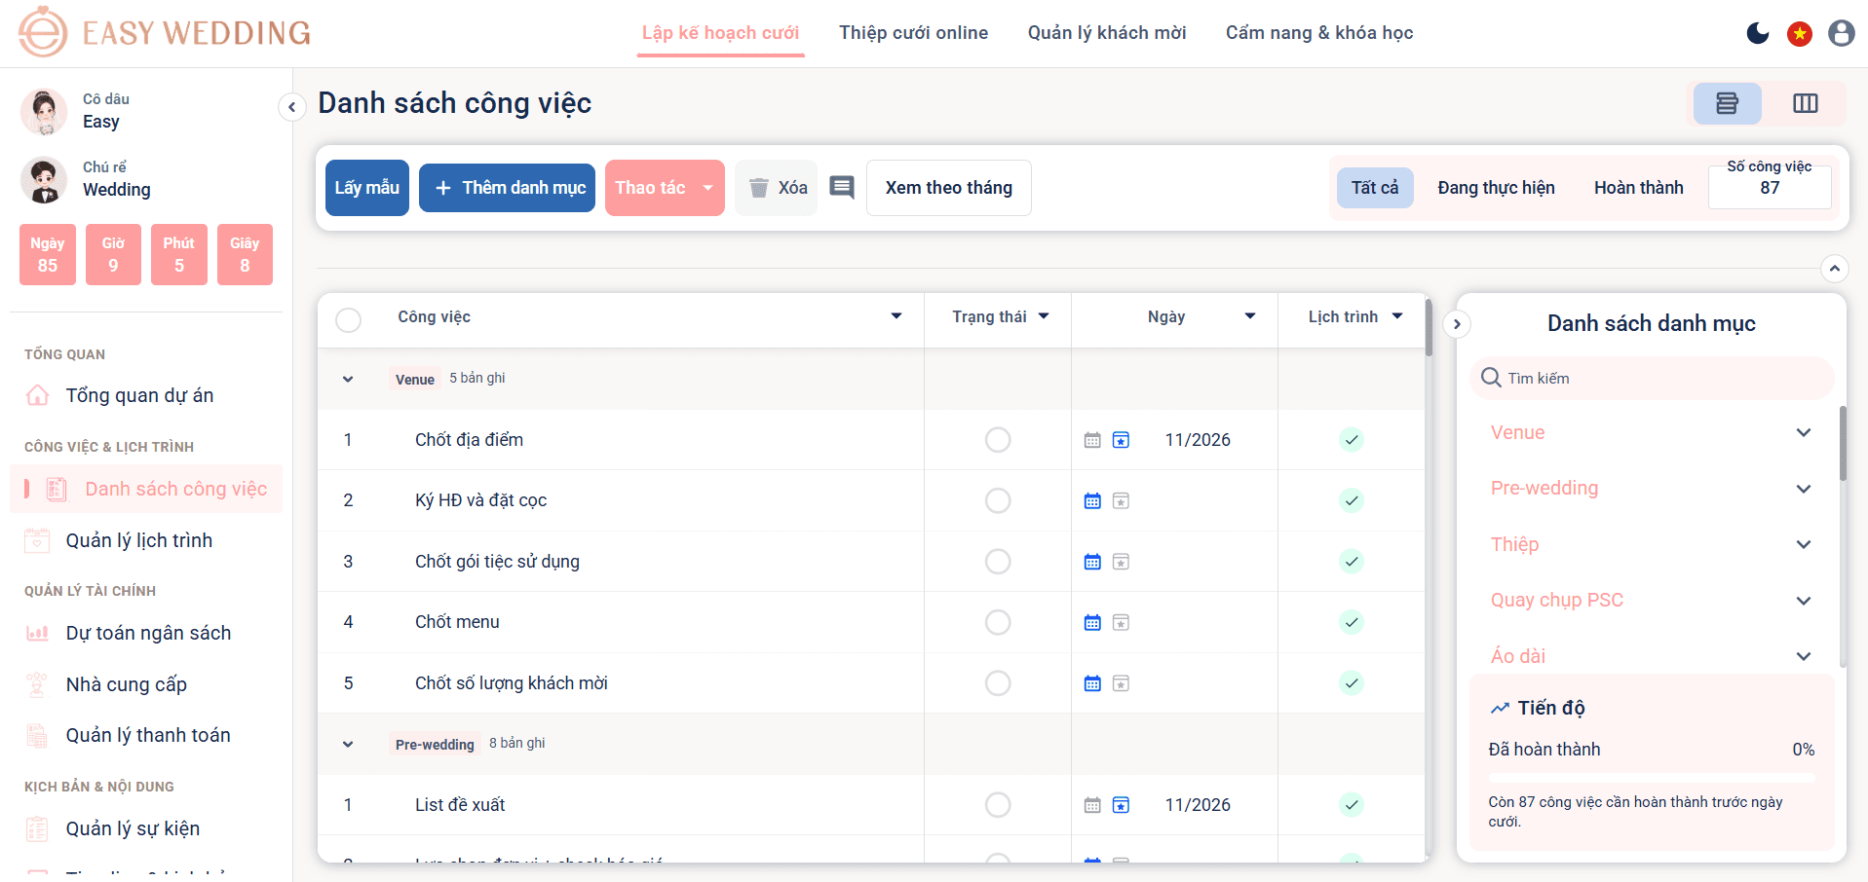Switch to column board view
This screenshot has width=1868, height=882.
pyautogui.click(x=1805, y=103)
